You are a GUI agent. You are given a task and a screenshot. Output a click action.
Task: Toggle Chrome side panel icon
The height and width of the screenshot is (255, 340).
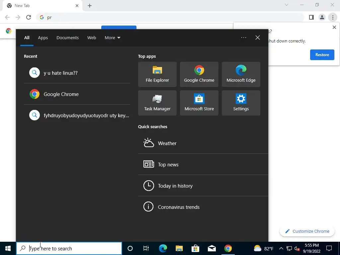click(311, 17)
